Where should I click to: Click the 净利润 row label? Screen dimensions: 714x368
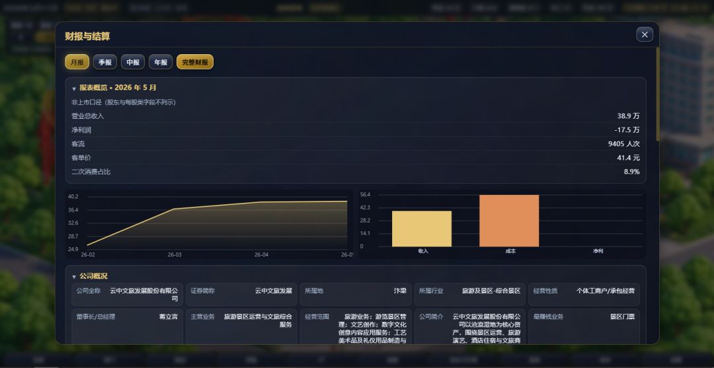pyautogui.click(x=81, y=130)
